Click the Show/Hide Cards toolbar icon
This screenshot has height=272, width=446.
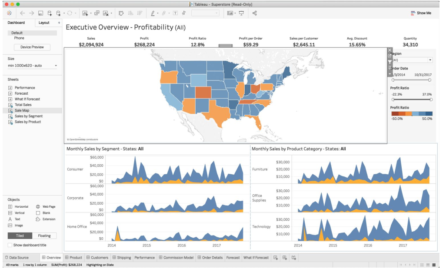click(230, 13)
